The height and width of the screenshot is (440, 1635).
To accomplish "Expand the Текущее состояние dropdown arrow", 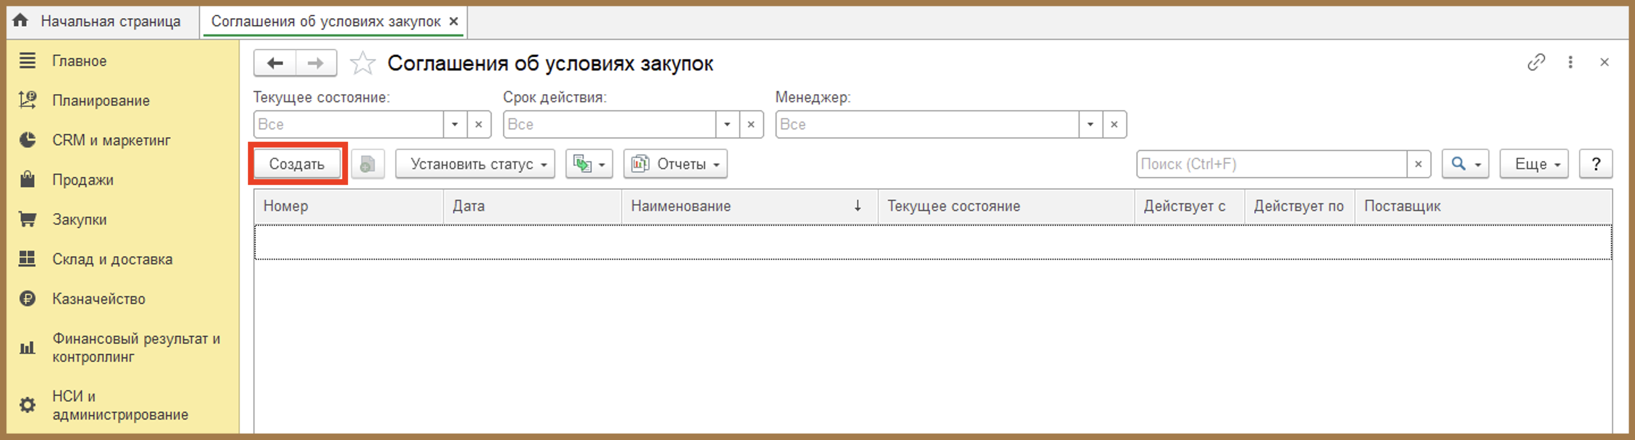I will click(455, 124).
